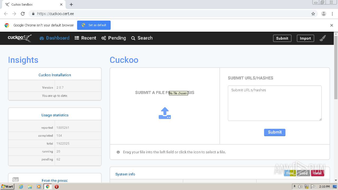Screen dimensions: 338x190
Task: Select the used legend swatch
Action: [303, 173]
